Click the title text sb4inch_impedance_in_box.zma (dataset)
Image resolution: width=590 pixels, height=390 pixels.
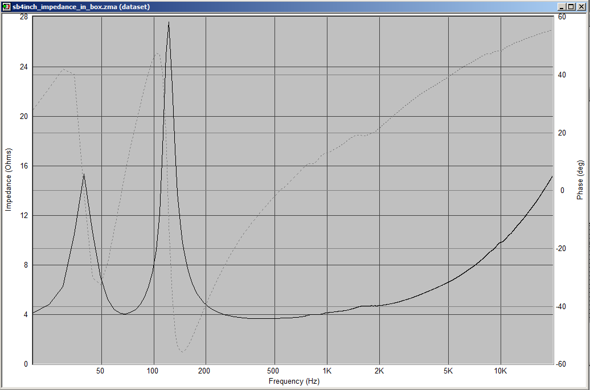(x=81, y=7)
